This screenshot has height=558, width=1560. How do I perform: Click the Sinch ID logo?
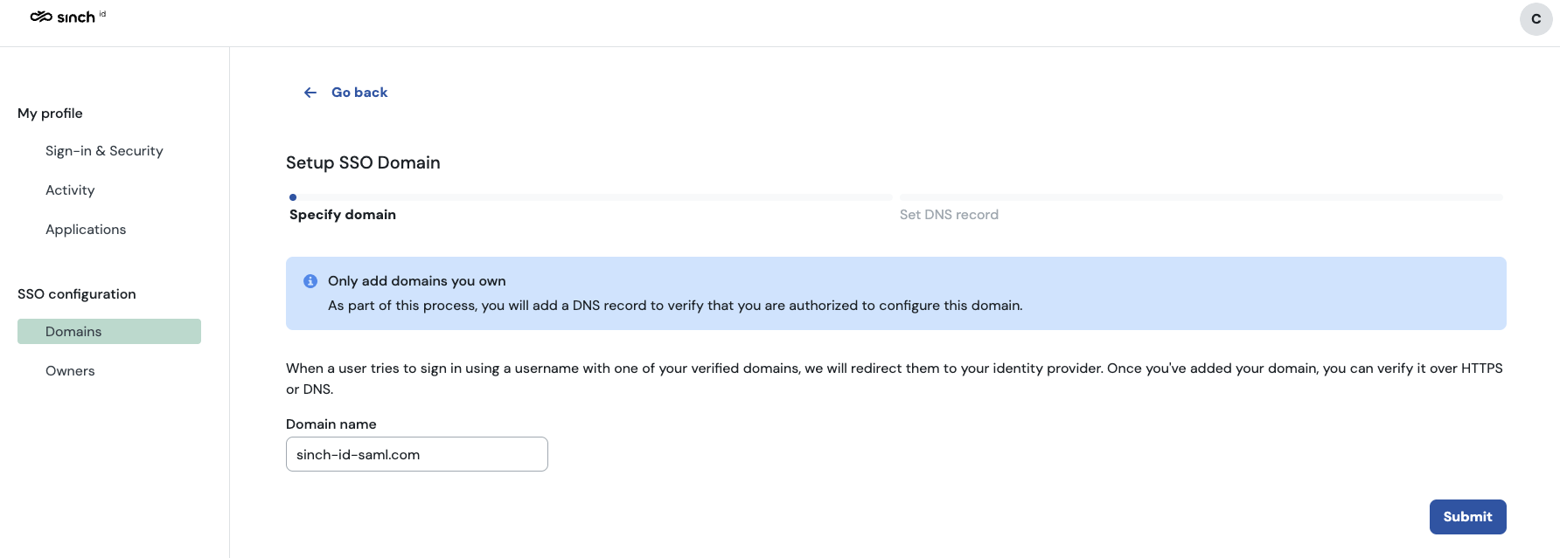pyautogui.click(x=67, y=17)
